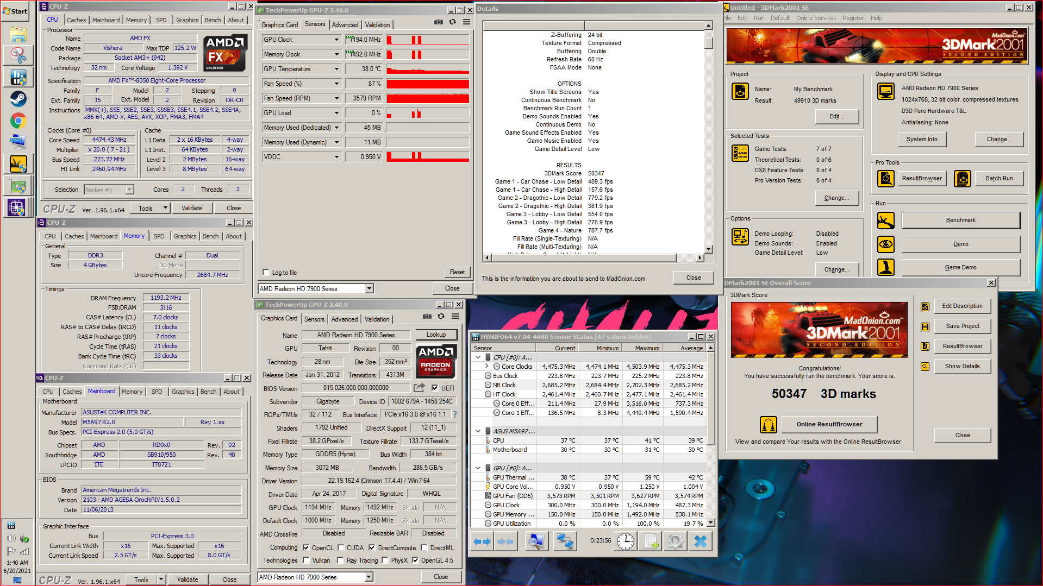Image resolution: width=1043 pixels, height=586 pixels.
Task: Click the HWiNFO clock reset icon
Action: point(626,541)
